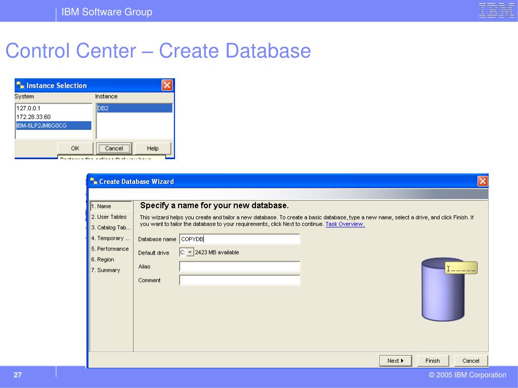This screenshot has width=518, height=388.
Task: Open the 1. Name wizard step
Action: [x=111, y=206]
